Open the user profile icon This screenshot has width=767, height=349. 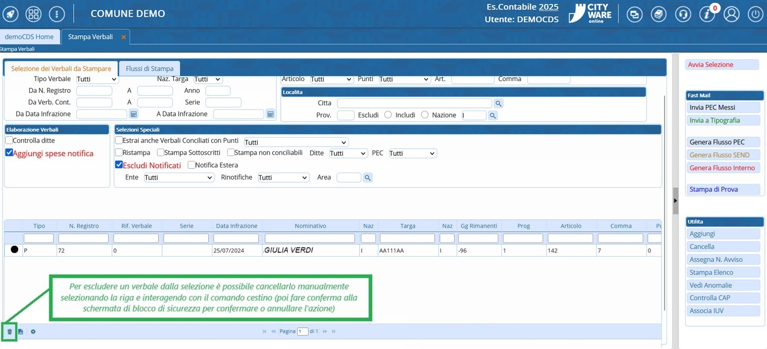click(x=731, y=14)
